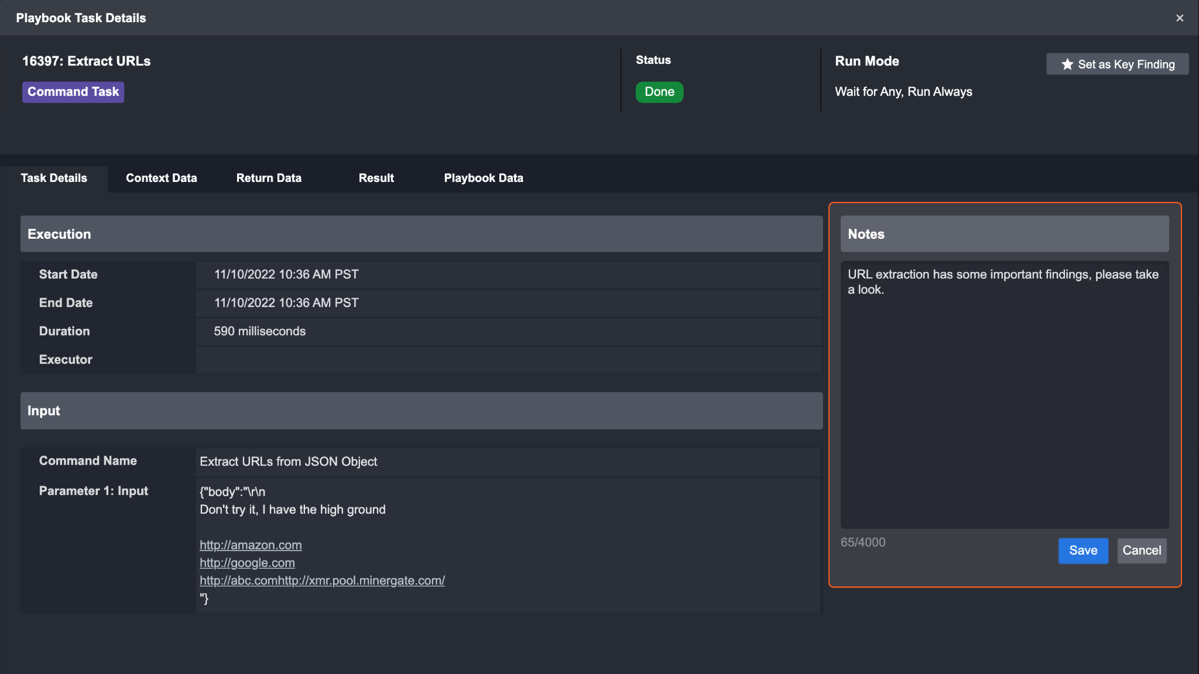Screen dimensions: 1199x674
Task: Click the Execution section header
Action: click(422, 234)
